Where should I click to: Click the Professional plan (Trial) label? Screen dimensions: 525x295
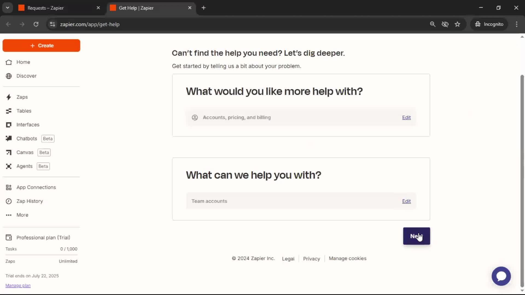pos(43,238)
